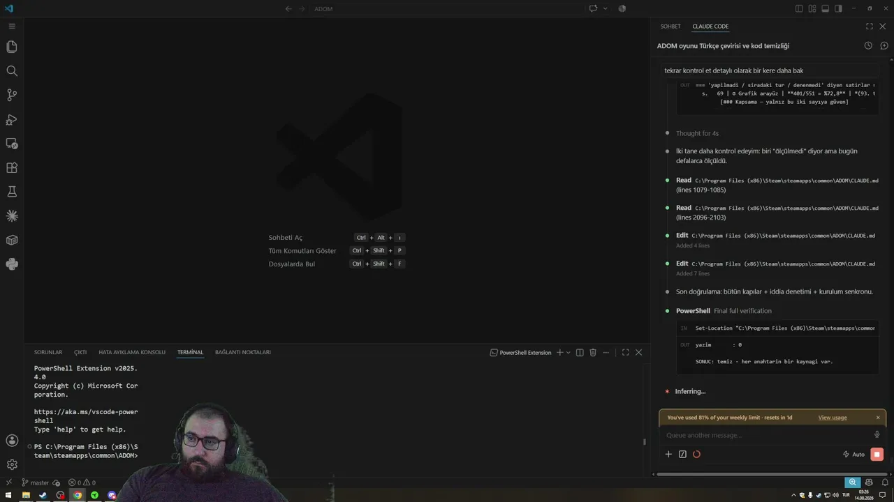The image size is (894, 502).
Task: Open the slash commands button
Action: pyautogui.click(x=682, y=454)
